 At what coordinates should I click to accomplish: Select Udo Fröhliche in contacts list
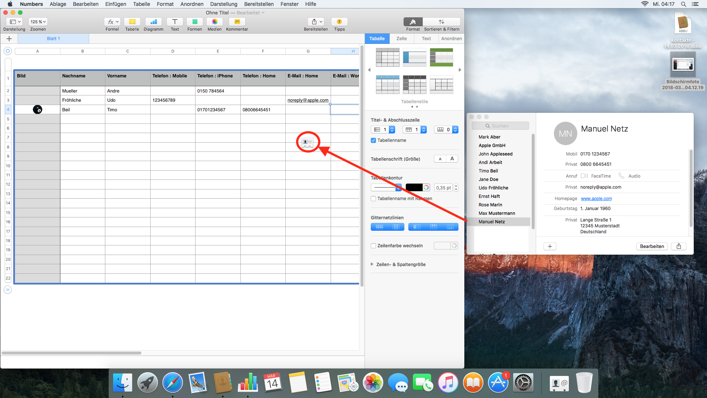pyautogui.click(x=493, y=188)
